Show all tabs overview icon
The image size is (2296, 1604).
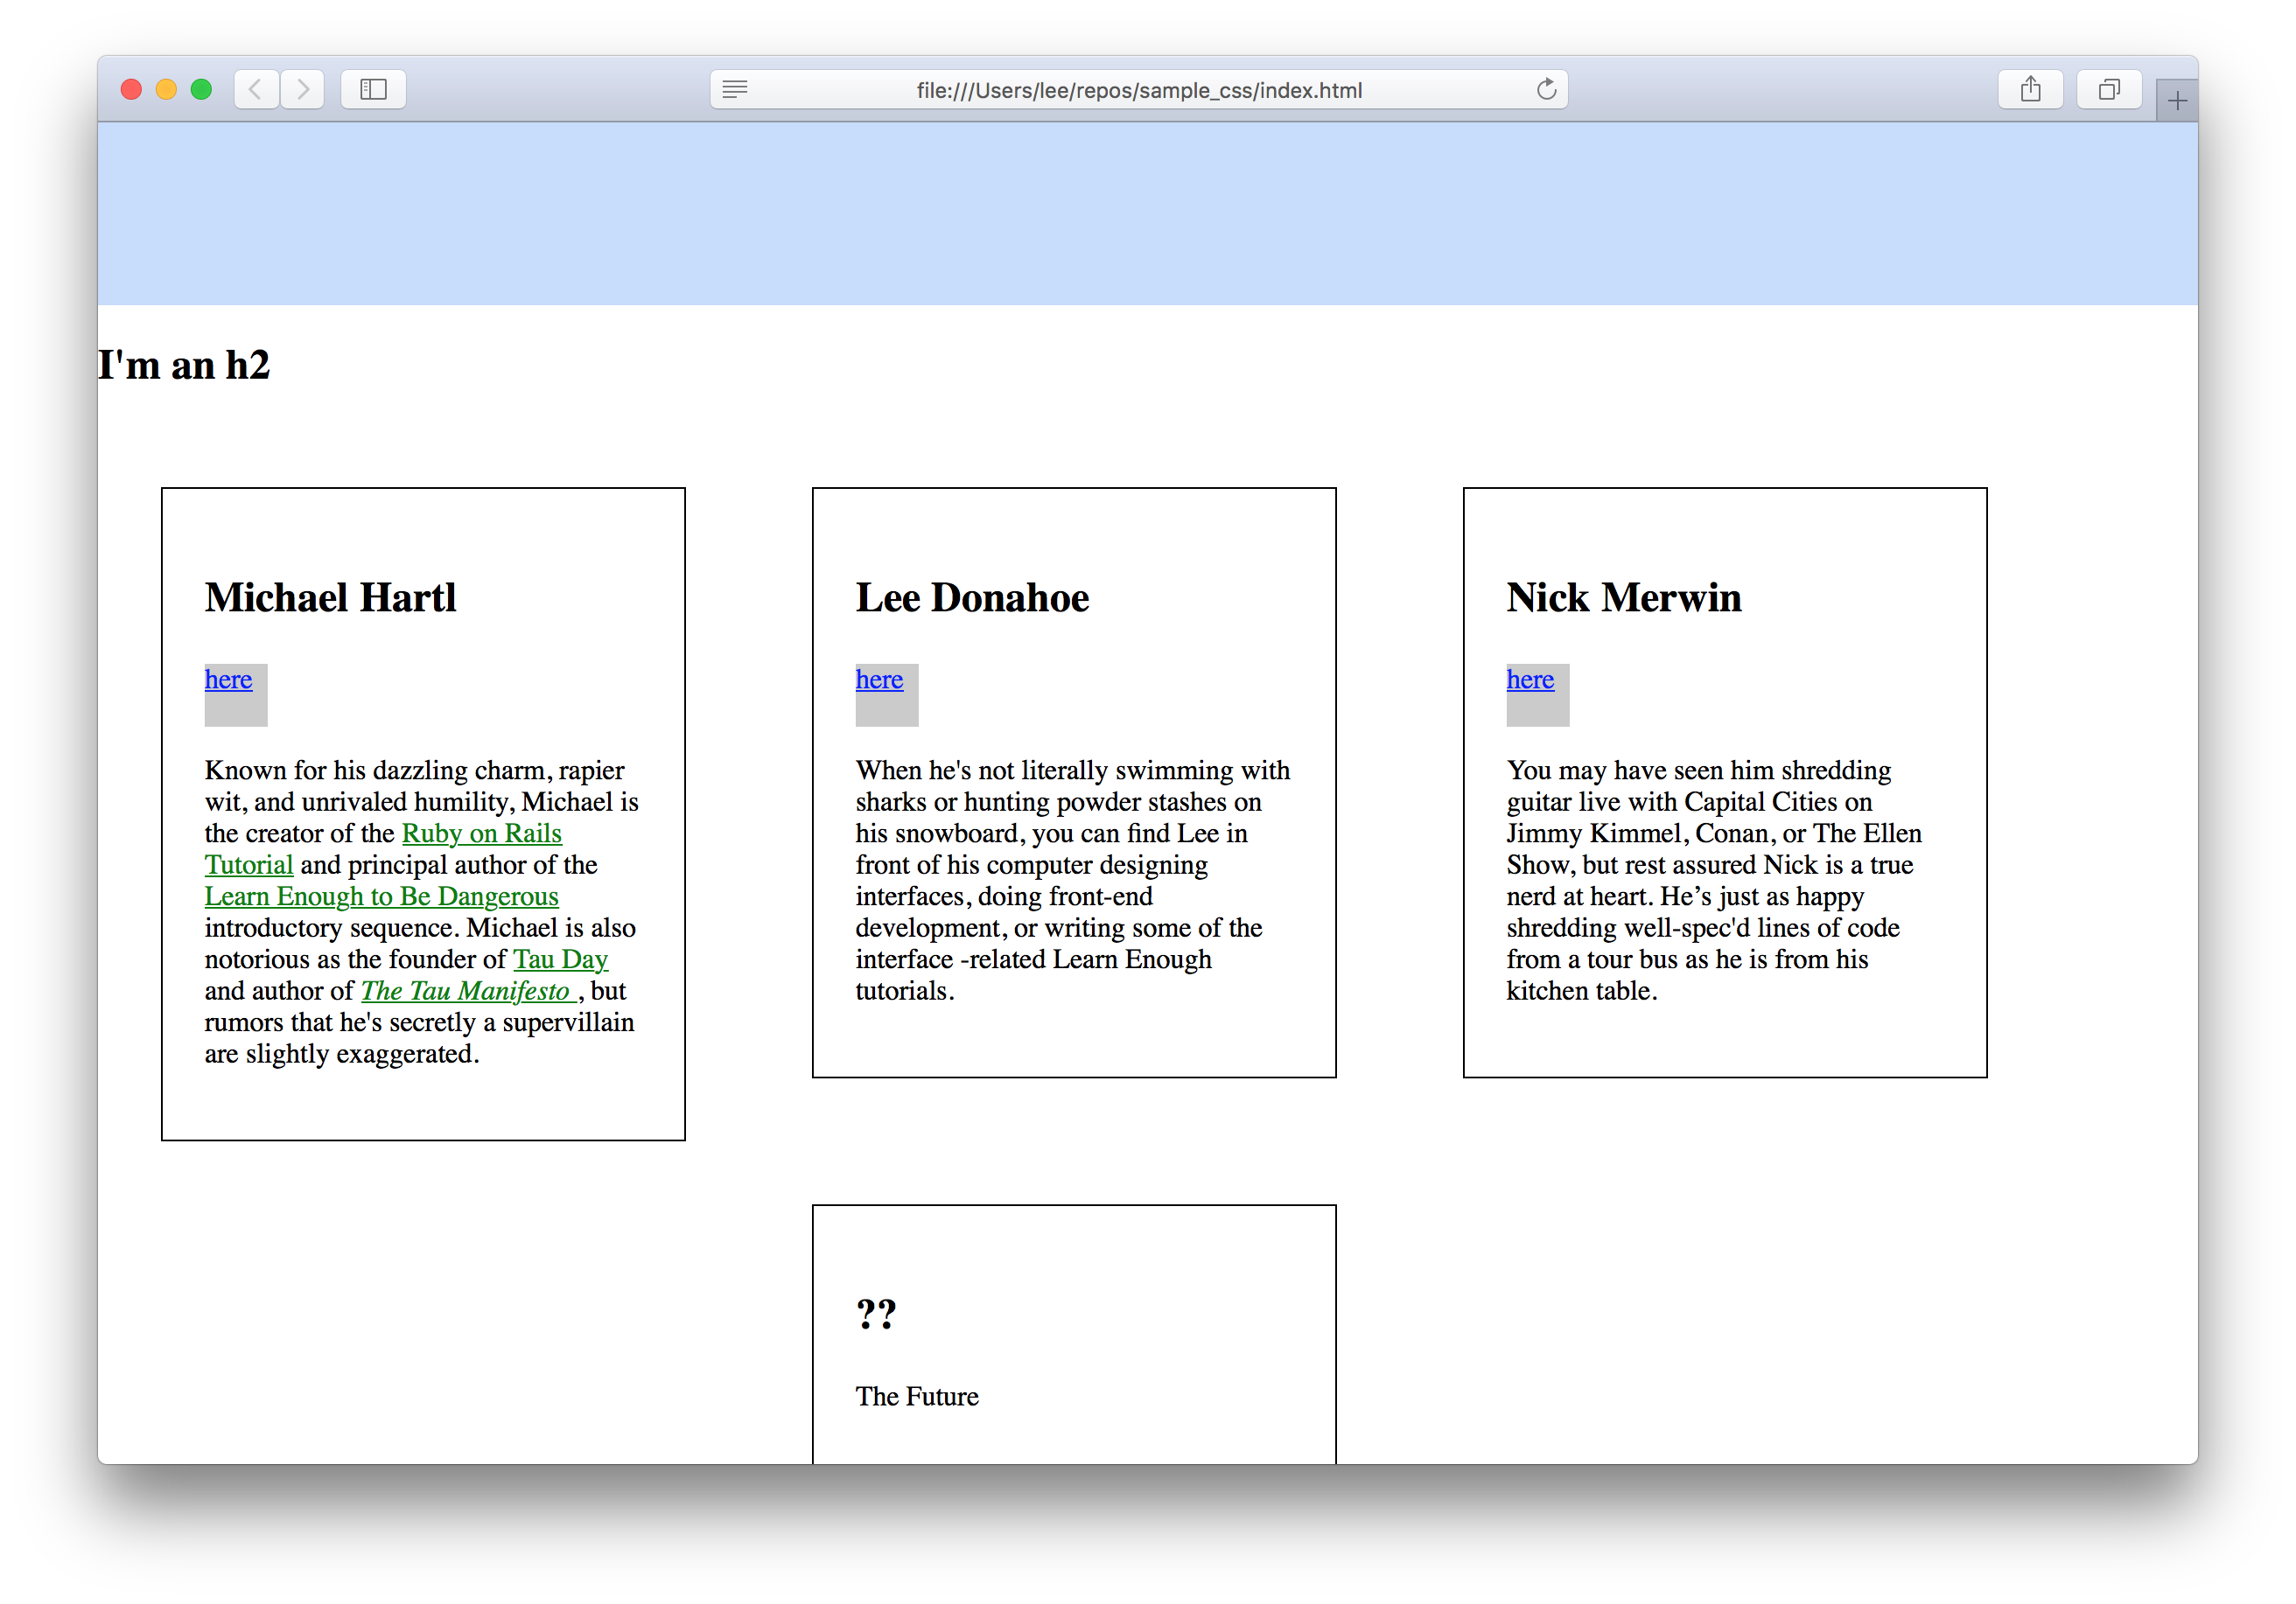pos(2109,90)
